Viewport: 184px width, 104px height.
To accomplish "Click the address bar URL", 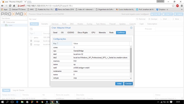I will point(46,6).
